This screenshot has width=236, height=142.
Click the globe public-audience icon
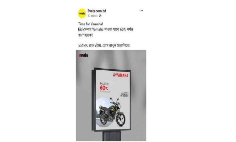click(x=100, y=16)
